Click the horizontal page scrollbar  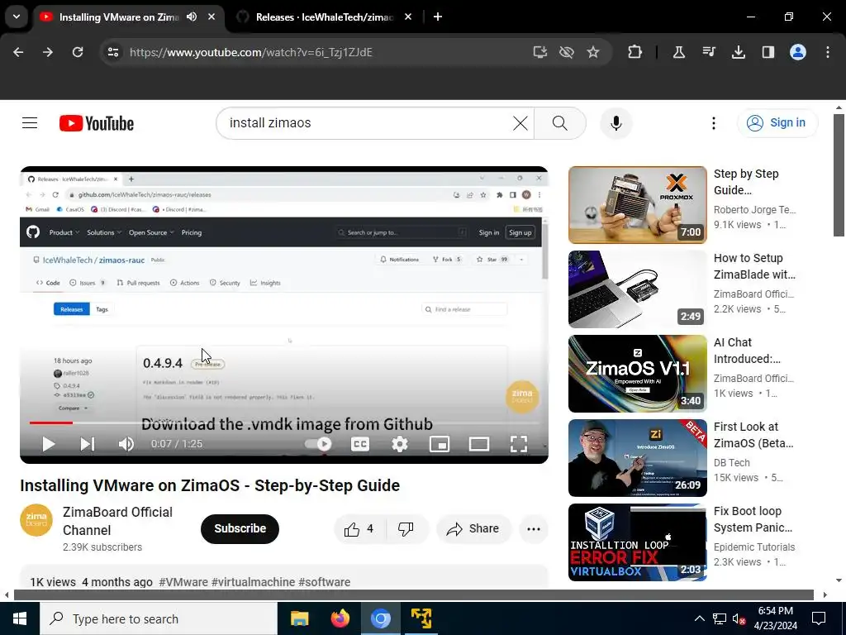413,594
